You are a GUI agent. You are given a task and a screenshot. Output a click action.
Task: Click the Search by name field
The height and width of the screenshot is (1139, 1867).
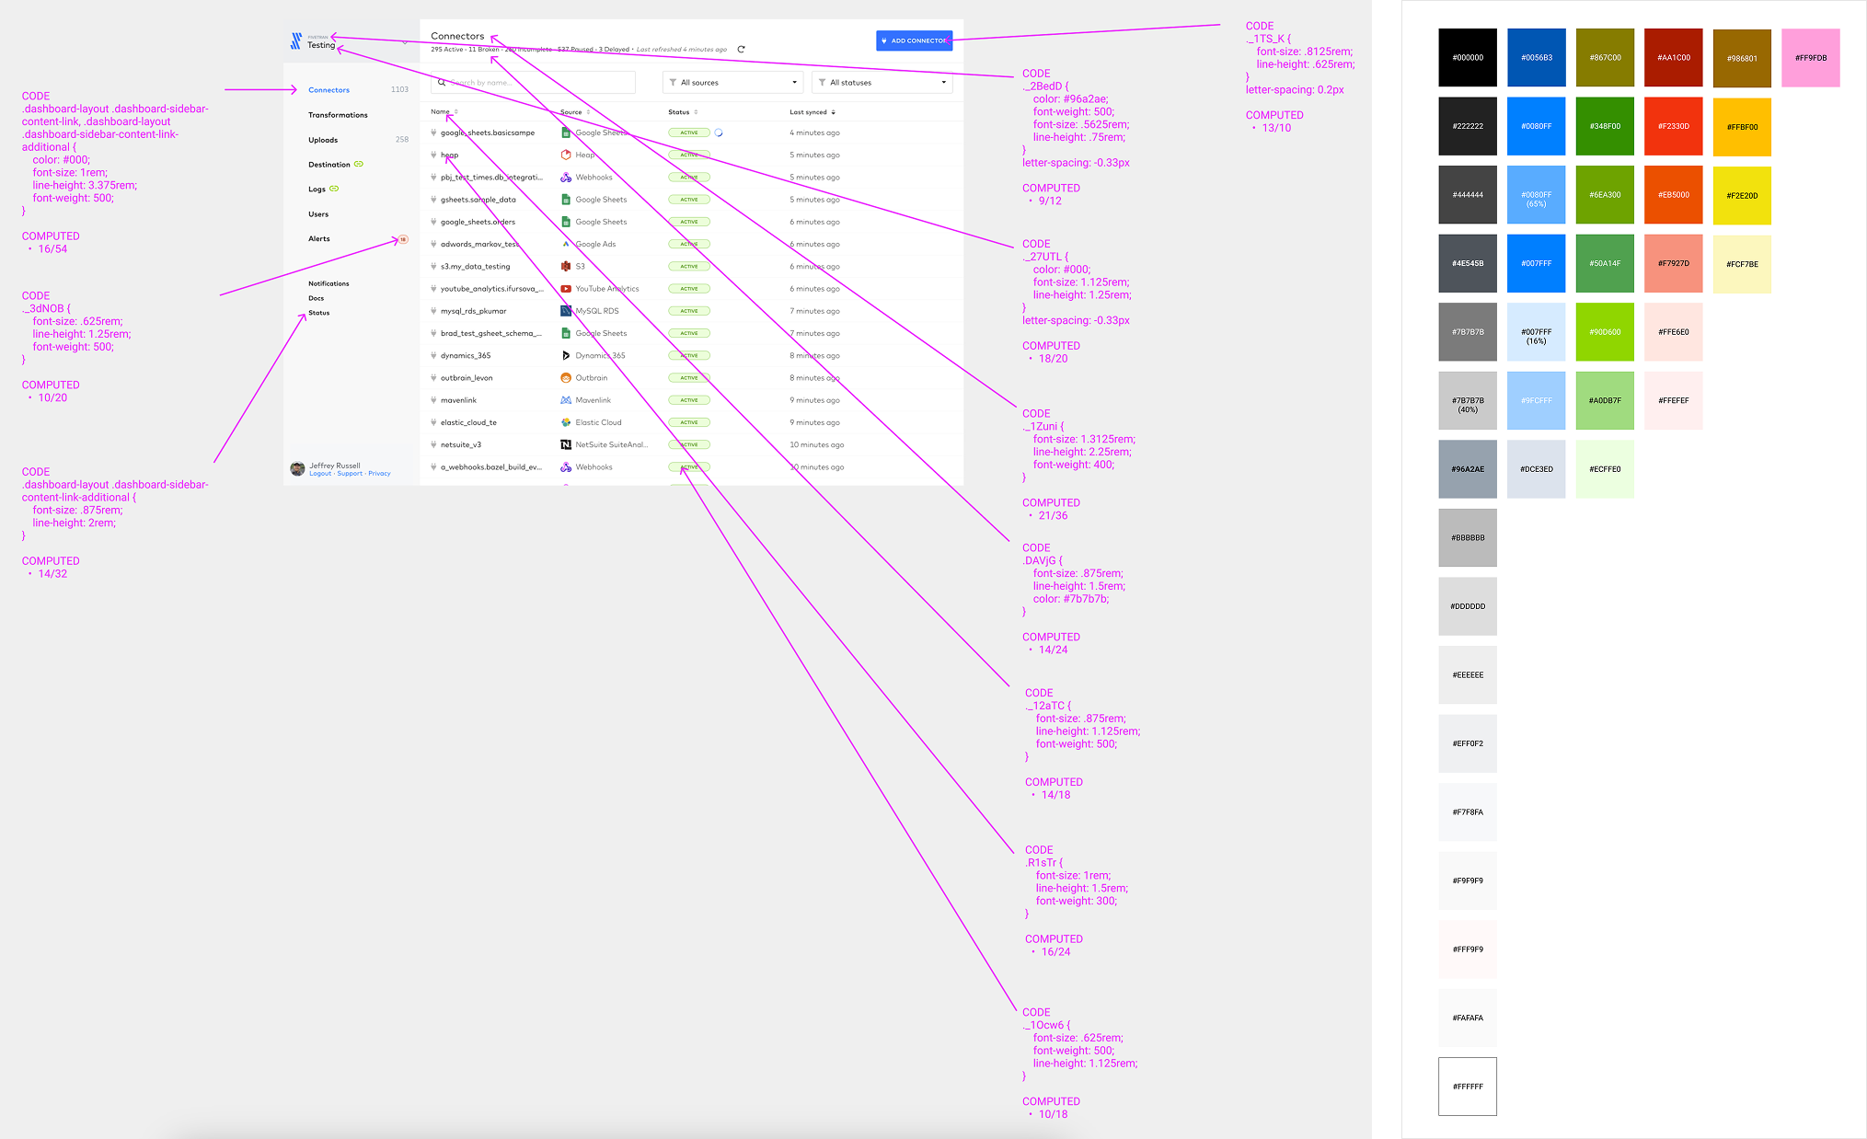533,83
